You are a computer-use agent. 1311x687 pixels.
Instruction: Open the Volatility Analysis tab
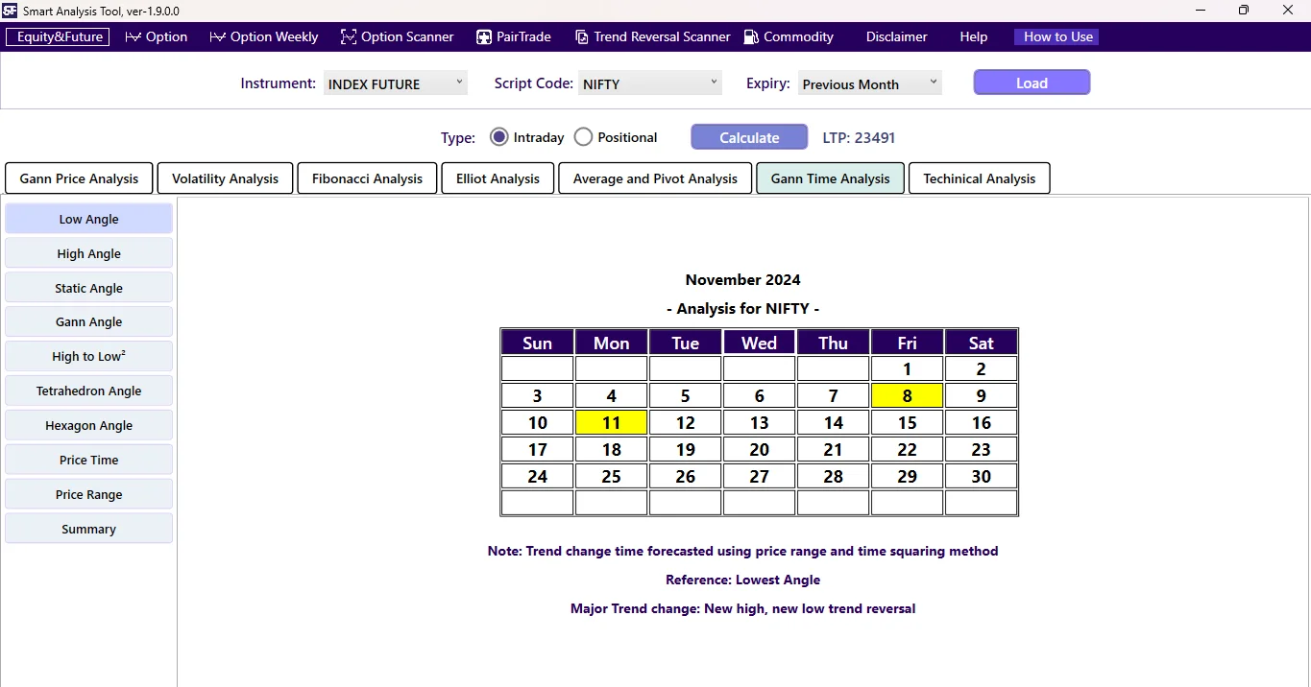pyautogui.click(x=224, y=178)
